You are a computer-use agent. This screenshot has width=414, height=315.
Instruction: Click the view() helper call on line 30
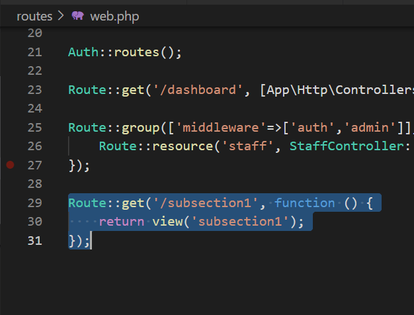[167, 222]
